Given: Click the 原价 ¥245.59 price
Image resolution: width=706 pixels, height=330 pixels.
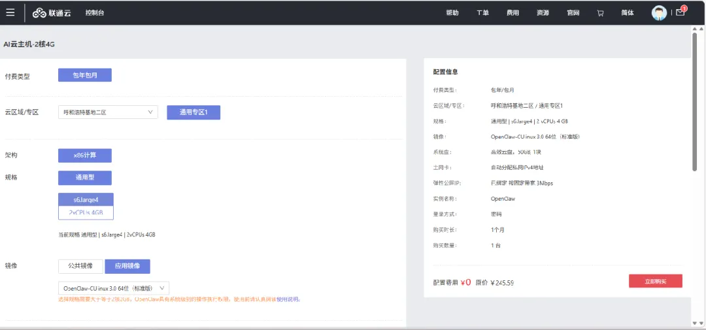Looking at the screenshot, I should pyautogui.click(x=495, y=283).
